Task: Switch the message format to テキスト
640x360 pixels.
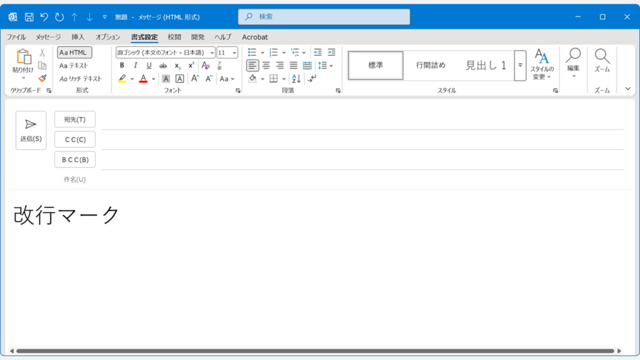Action: (x=73, y=66)
